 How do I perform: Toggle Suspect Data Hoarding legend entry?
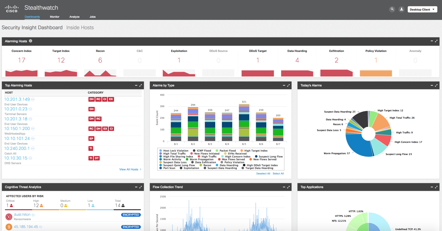click(220, 168)
